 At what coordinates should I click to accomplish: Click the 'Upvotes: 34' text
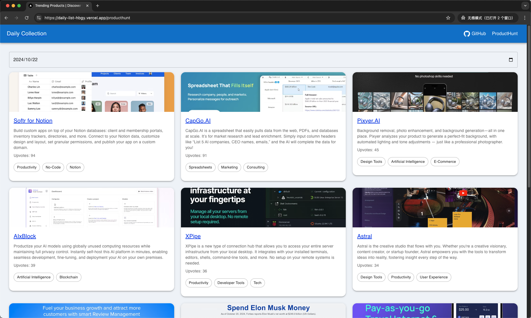click(368, 266)
